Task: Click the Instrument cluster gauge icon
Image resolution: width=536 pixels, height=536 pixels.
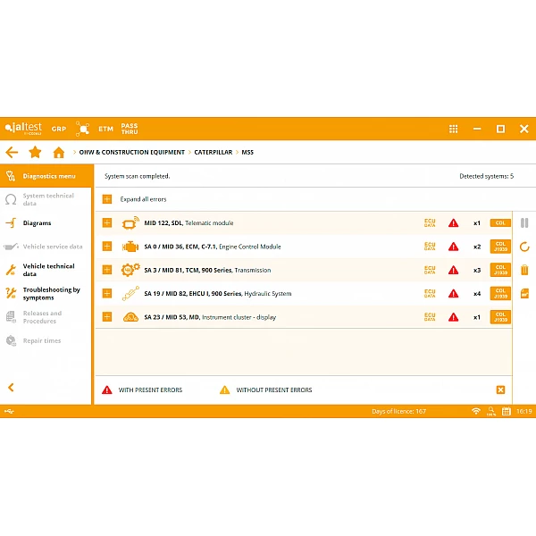Action: [x=130, y=317]
